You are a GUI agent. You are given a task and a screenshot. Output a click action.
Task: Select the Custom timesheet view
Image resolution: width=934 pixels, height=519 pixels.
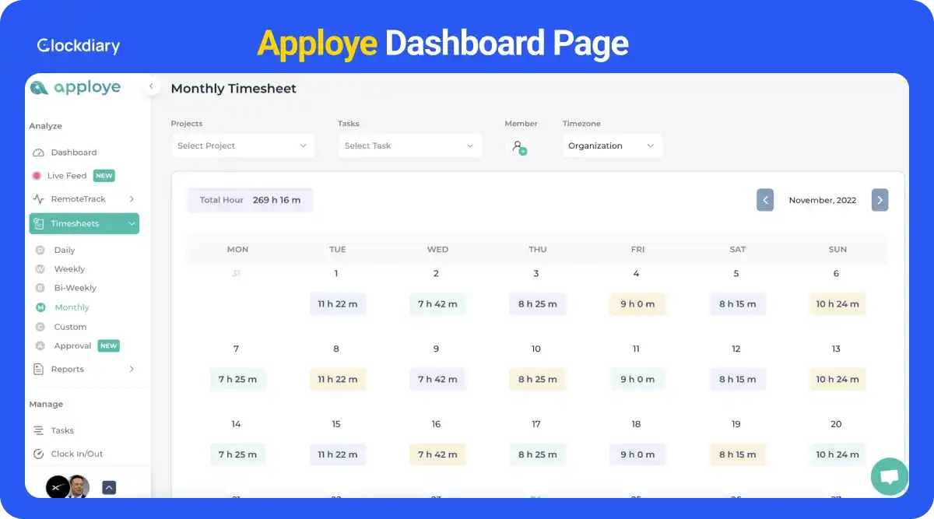click(x=70, y=327)
